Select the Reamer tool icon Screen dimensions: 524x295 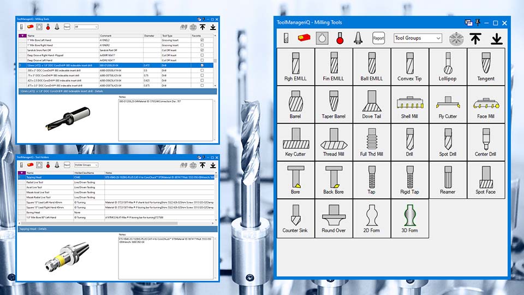click(x=448, y=180)
